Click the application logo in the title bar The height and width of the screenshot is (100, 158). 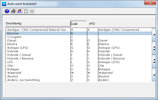coord(4,4)
